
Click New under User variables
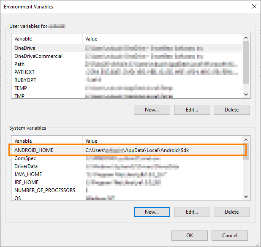tap(152, 110)
